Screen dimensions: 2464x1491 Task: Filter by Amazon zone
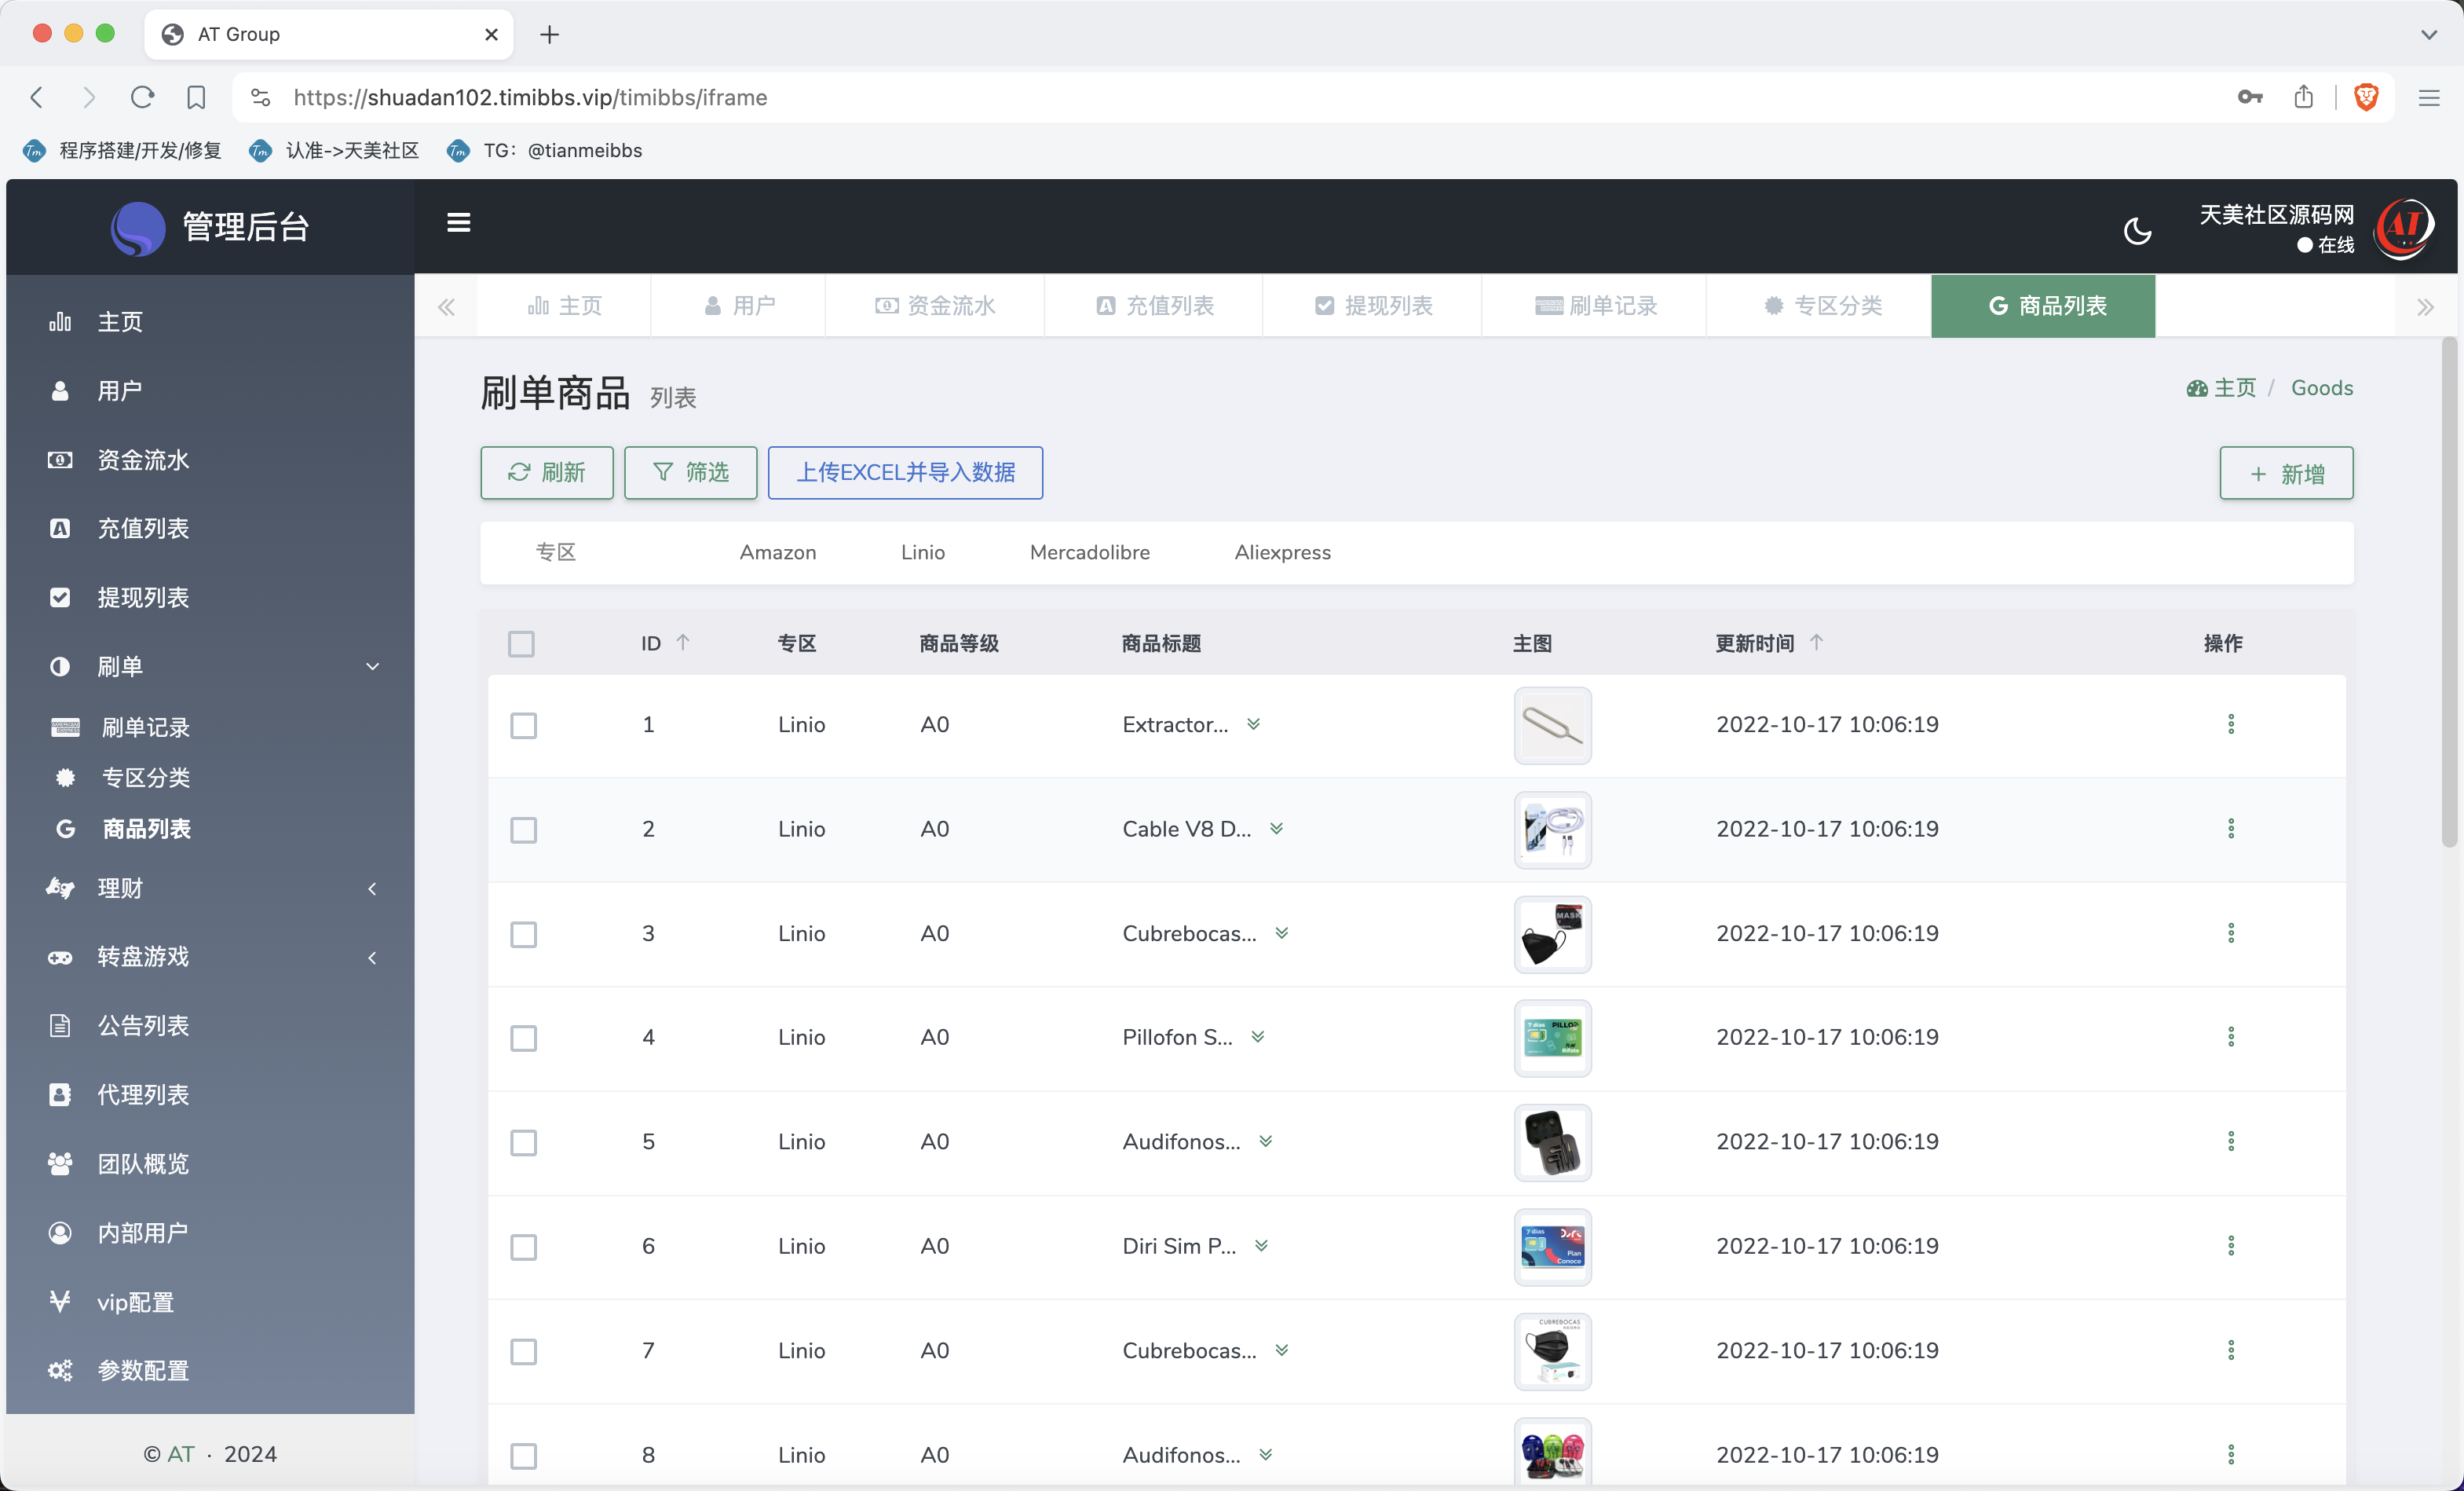pyautogui.click(x=777, y=552)
